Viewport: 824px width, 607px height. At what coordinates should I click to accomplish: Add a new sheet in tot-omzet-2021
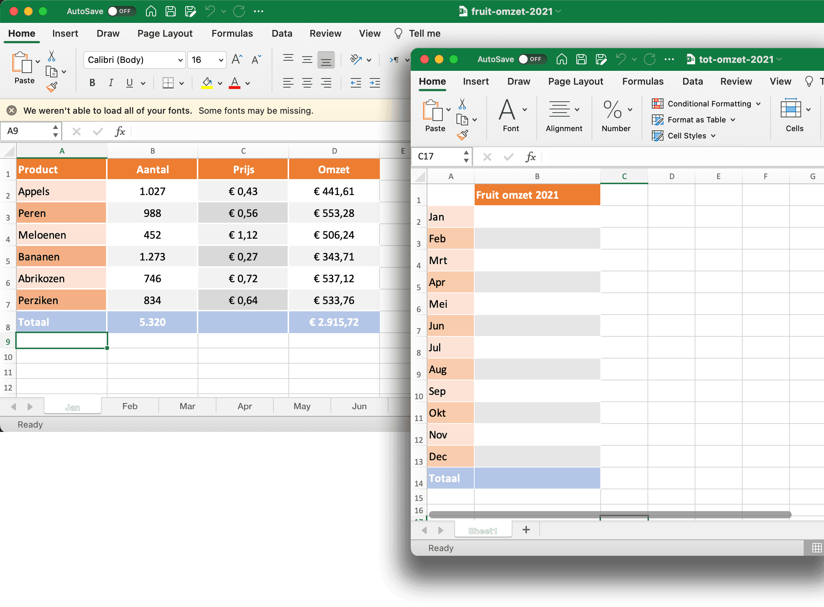pyautogui.click(x=526, y=530)
